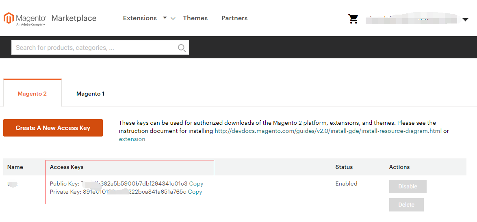Click the search magnifier icon
This screenshot has width=477, height=222.
[182, 48]
